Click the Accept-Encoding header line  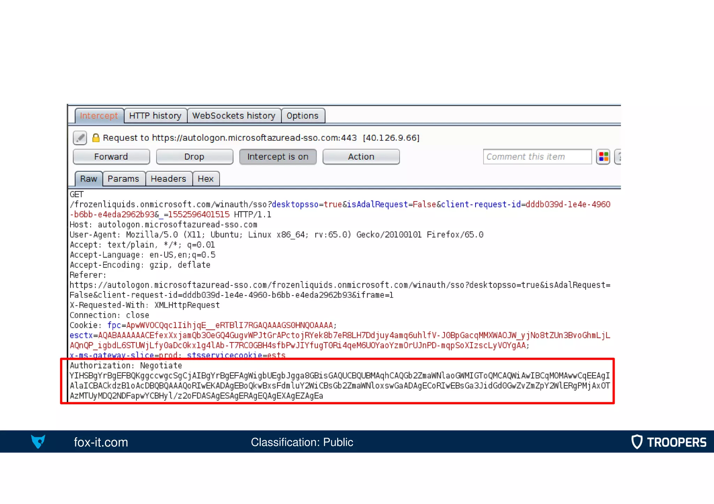pos(140,265)
